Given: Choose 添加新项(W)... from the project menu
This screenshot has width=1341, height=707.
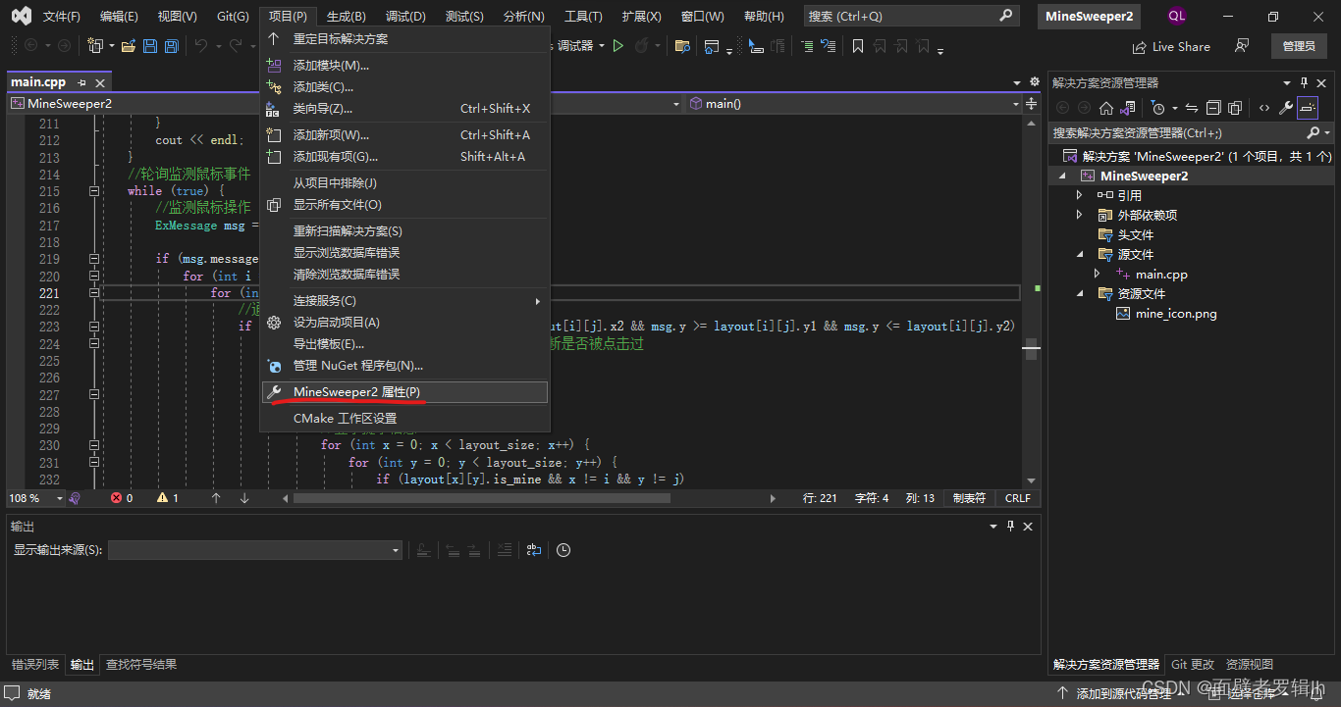Looking at the screenshot, I should (x=404, y=135).
